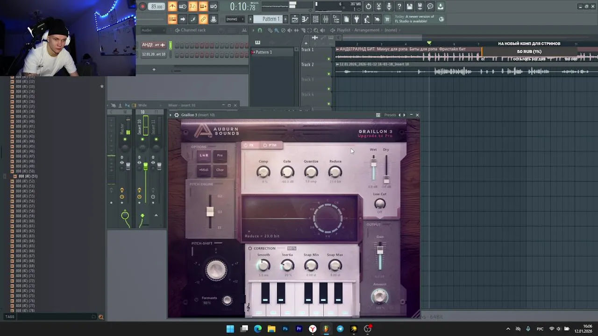Open the Audio channel filter dropdown
The image size is (598, 336).
154,30
